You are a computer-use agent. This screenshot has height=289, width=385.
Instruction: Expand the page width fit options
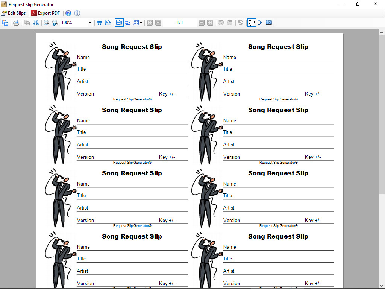coord(100,23)
